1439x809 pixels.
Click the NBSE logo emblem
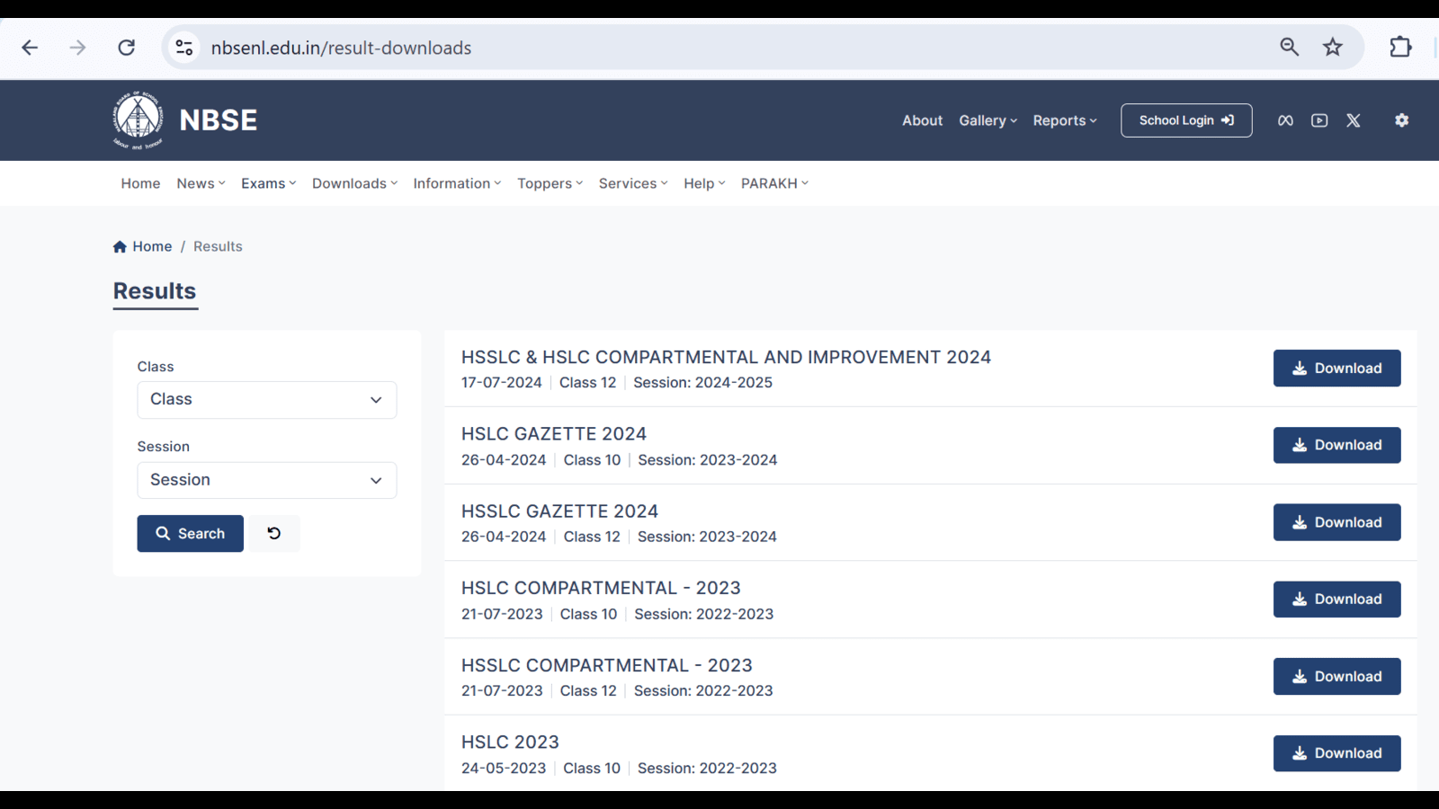(x=138, y=120)
